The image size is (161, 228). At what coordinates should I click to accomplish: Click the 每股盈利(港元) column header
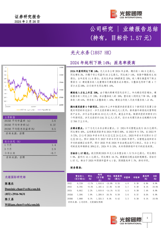pos(117,177)
